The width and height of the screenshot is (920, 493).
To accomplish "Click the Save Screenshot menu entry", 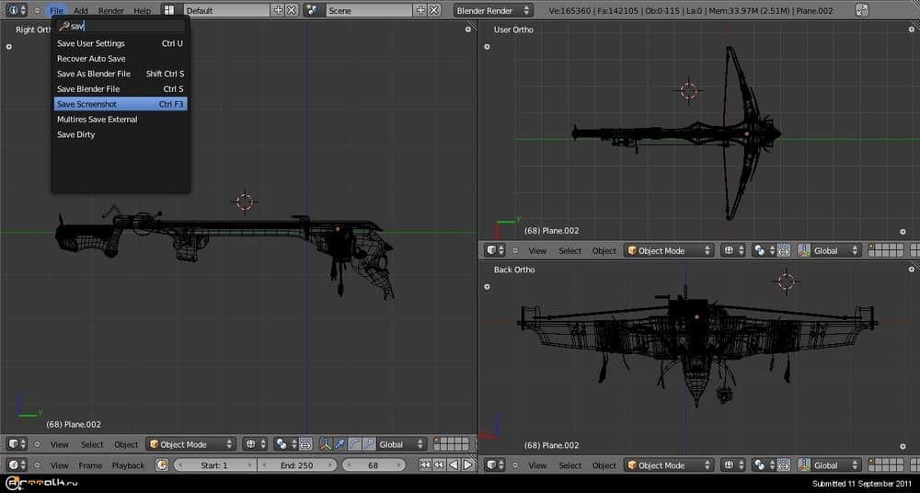I will click(120, 104).
